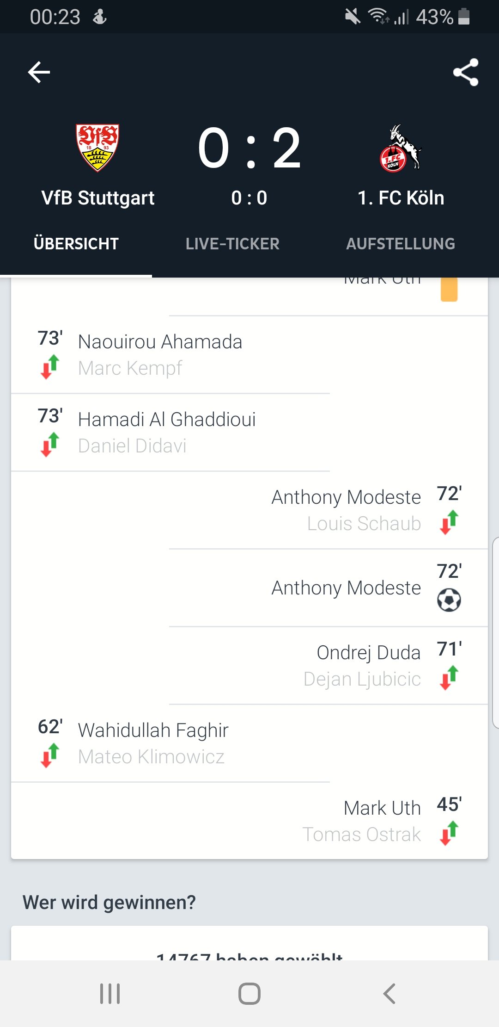Screen dimensions: 499x1027
Task: Tap Hamadi Al Ghaddioui player name
Action: tap(167, 420)
